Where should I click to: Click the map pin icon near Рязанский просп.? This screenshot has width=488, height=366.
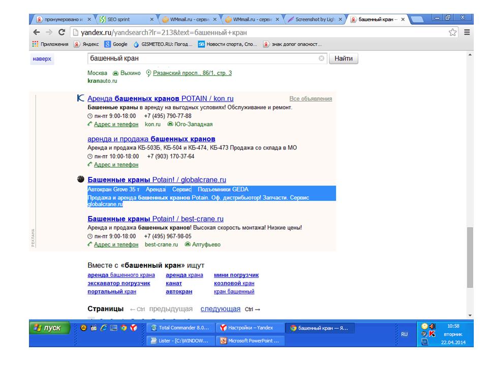click(148, 73)
